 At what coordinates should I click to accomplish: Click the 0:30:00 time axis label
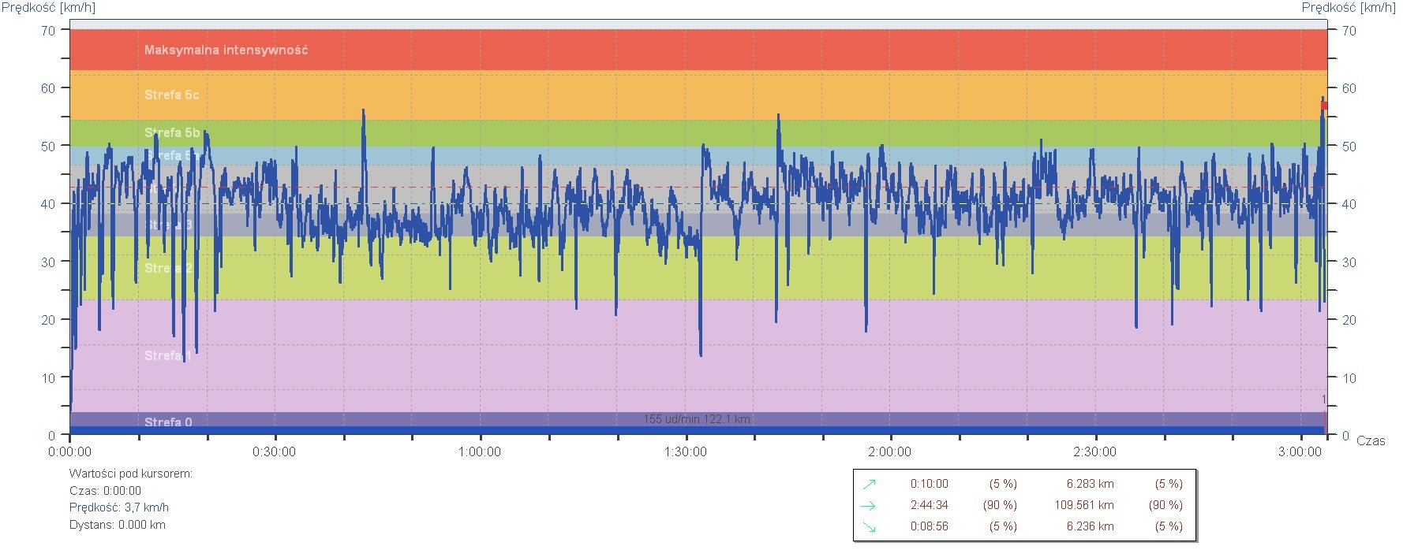[275, 452]
